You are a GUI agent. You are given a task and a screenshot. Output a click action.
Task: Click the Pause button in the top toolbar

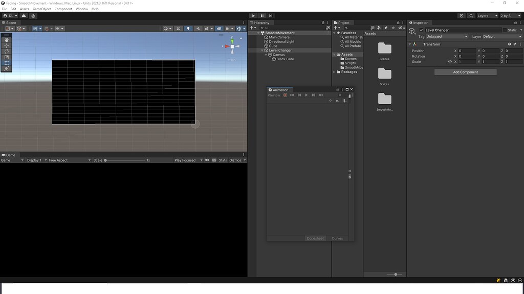point(262,15)
